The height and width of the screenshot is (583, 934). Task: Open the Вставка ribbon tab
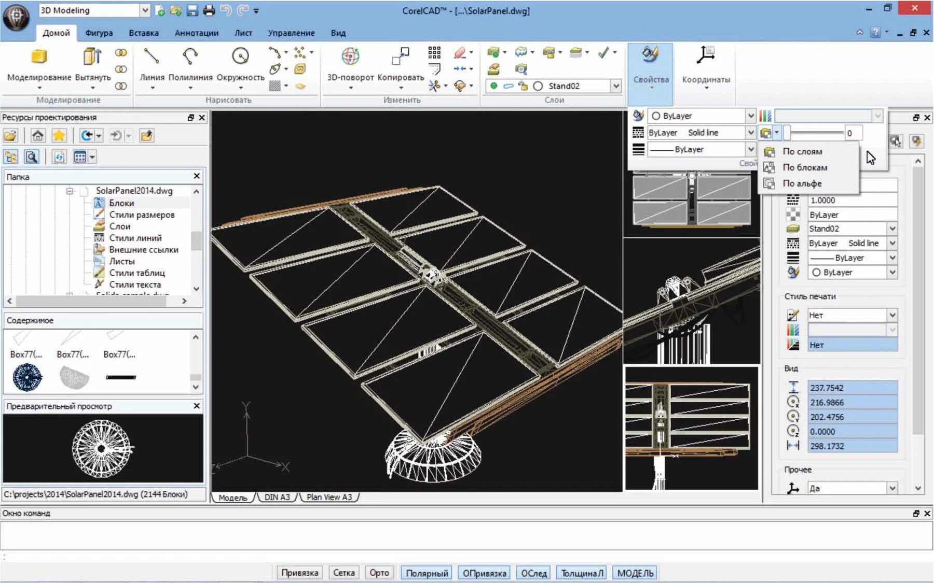[144, 33]
